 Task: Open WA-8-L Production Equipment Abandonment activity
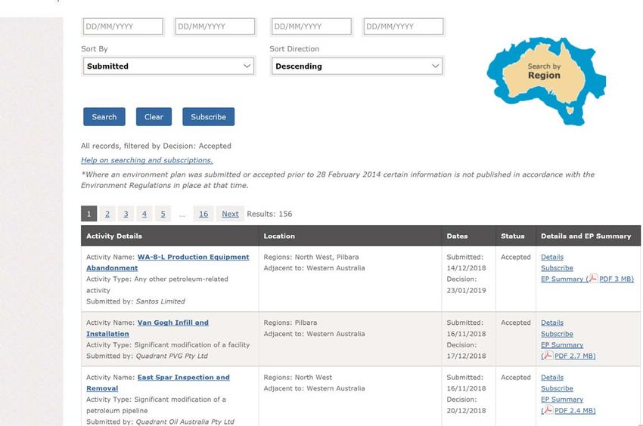(x=168, y=262)
